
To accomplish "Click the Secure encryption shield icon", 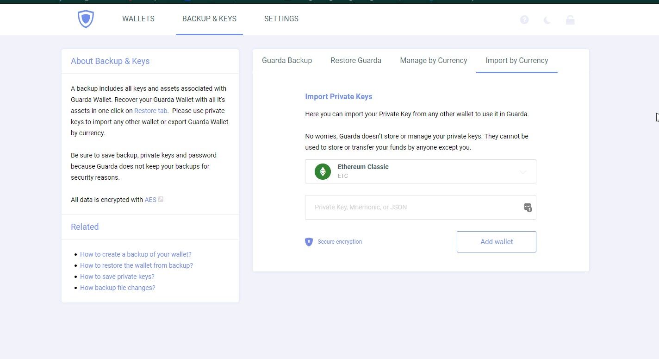I will [309, 242].
